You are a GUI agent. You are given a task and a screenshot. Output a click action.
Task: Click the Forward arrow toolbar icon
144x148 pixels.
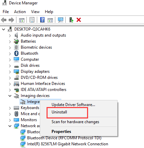click(11, 20)
